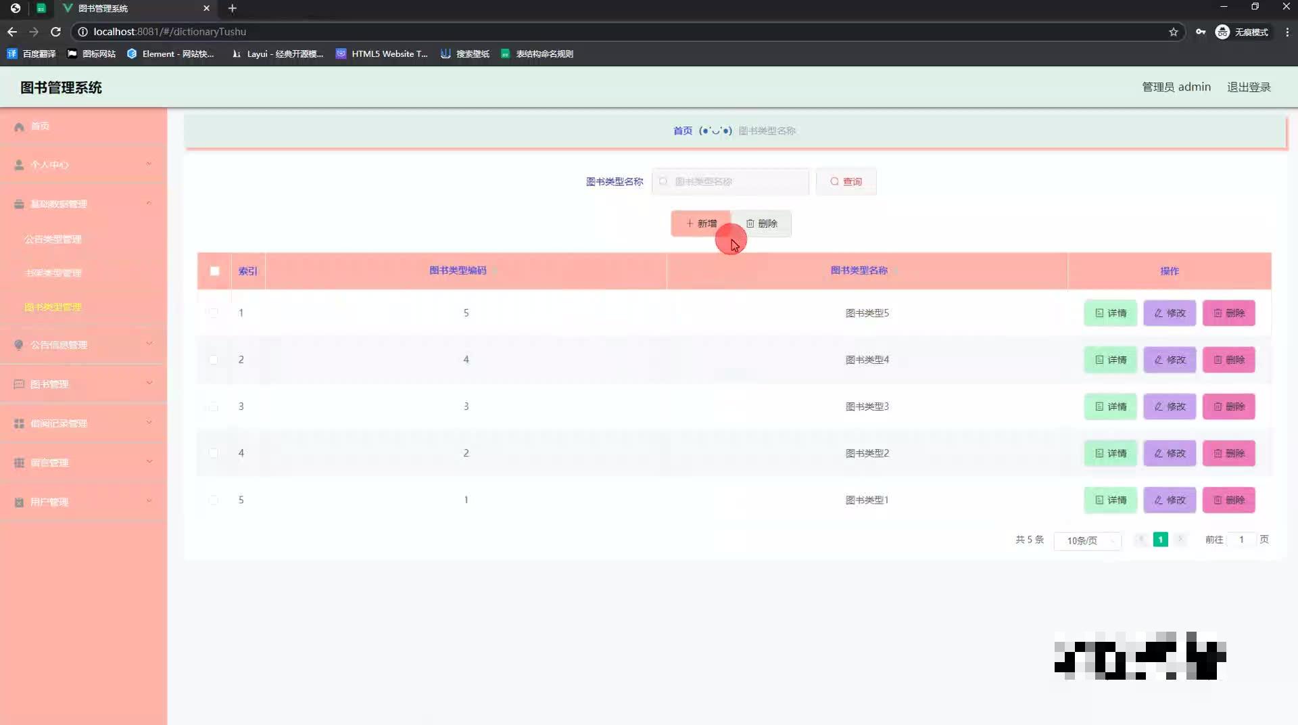Toggle the select-all checkbox in table header
The width and height of the screenshot is (1298, 725).
point(214,271)
